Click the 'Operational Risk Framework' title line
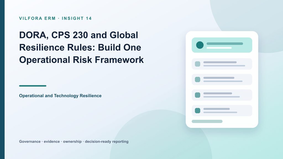The width and height of the screenshot is (283, 159). coord(82,60)
